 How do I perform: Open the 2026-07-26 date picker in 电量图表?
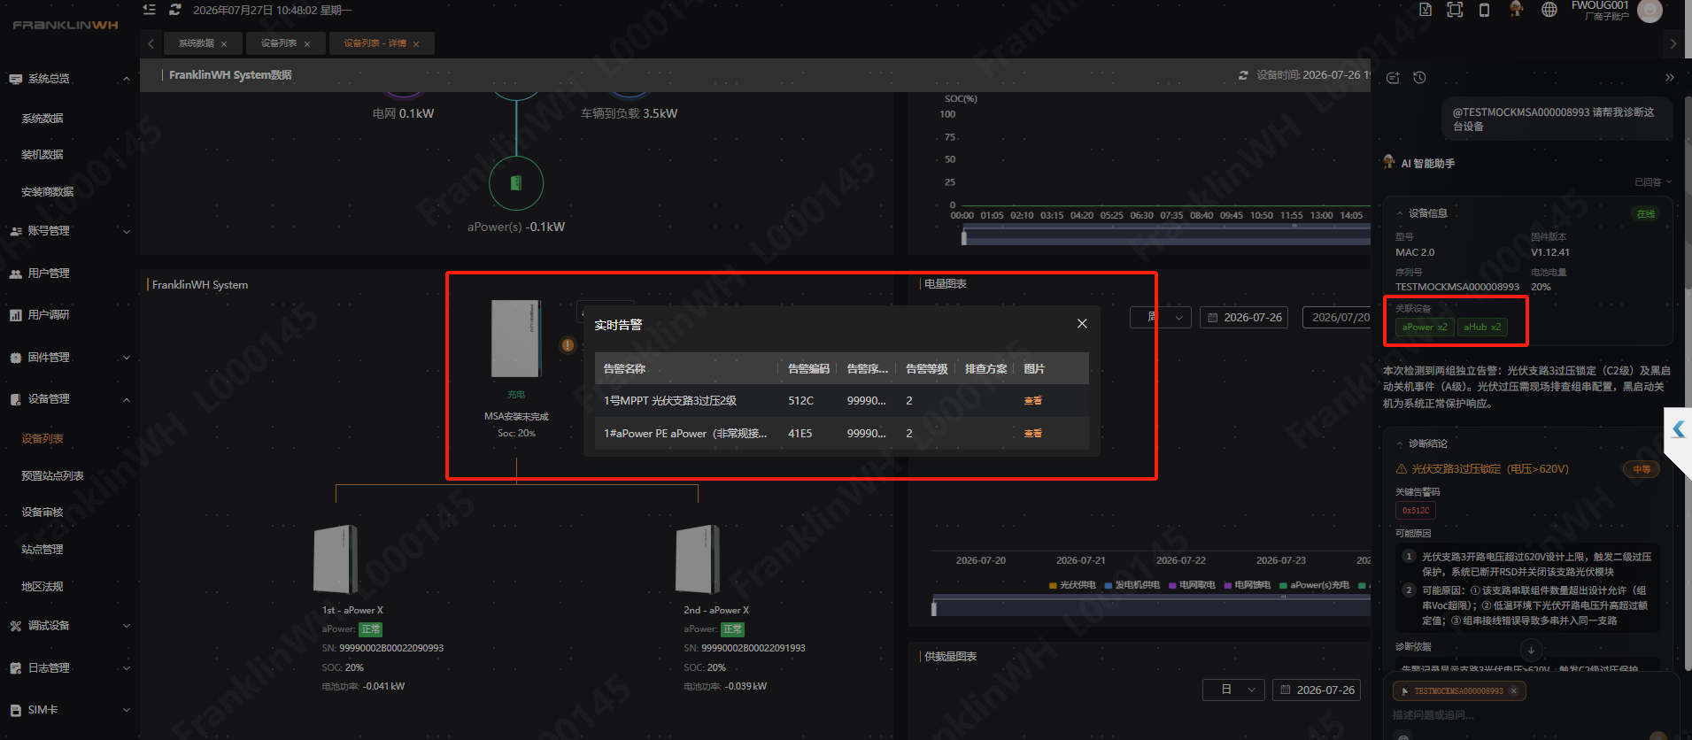coord(1245,317)
